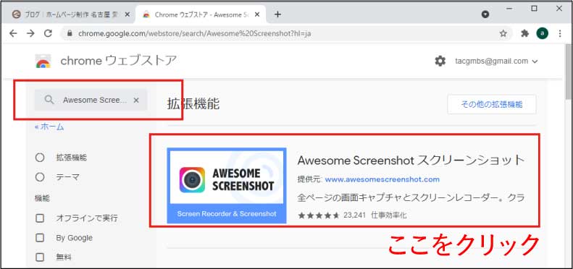Close the blog tab
This screenshot has height=269, width=573.
pyautogui.click(x=127, y=14)
